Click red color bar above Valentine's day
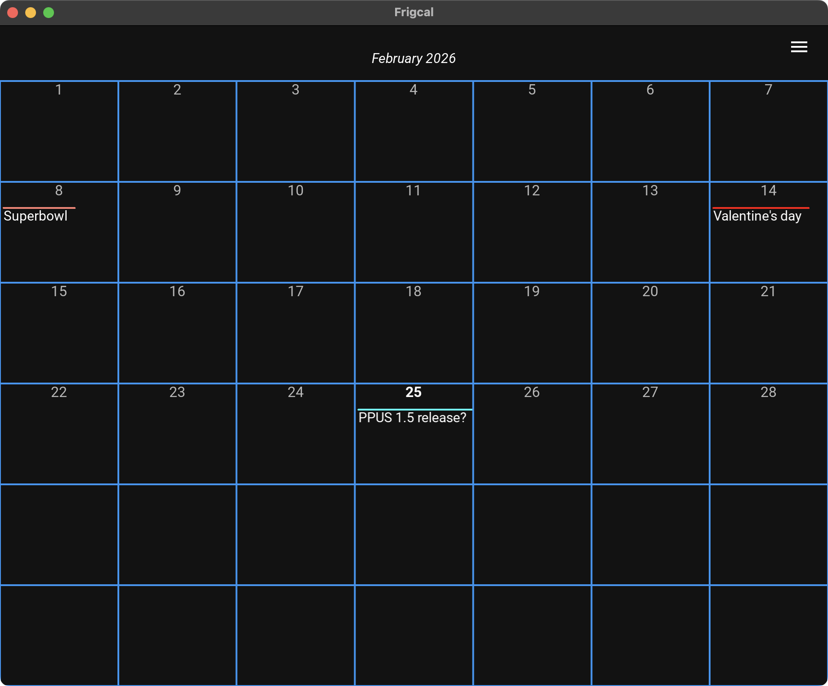828x686 pixels. tap(760, 208)
